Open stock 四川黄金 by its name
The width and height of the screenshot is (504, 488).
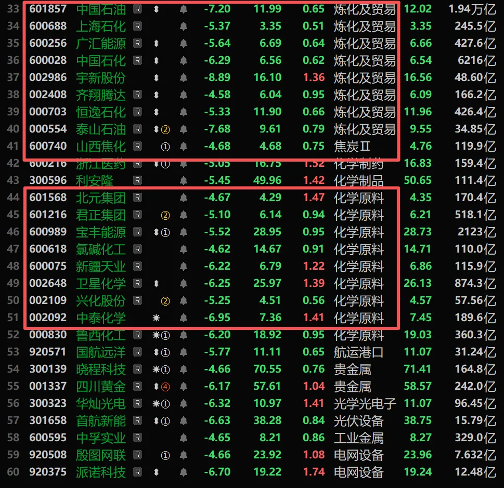coord(101,387)
